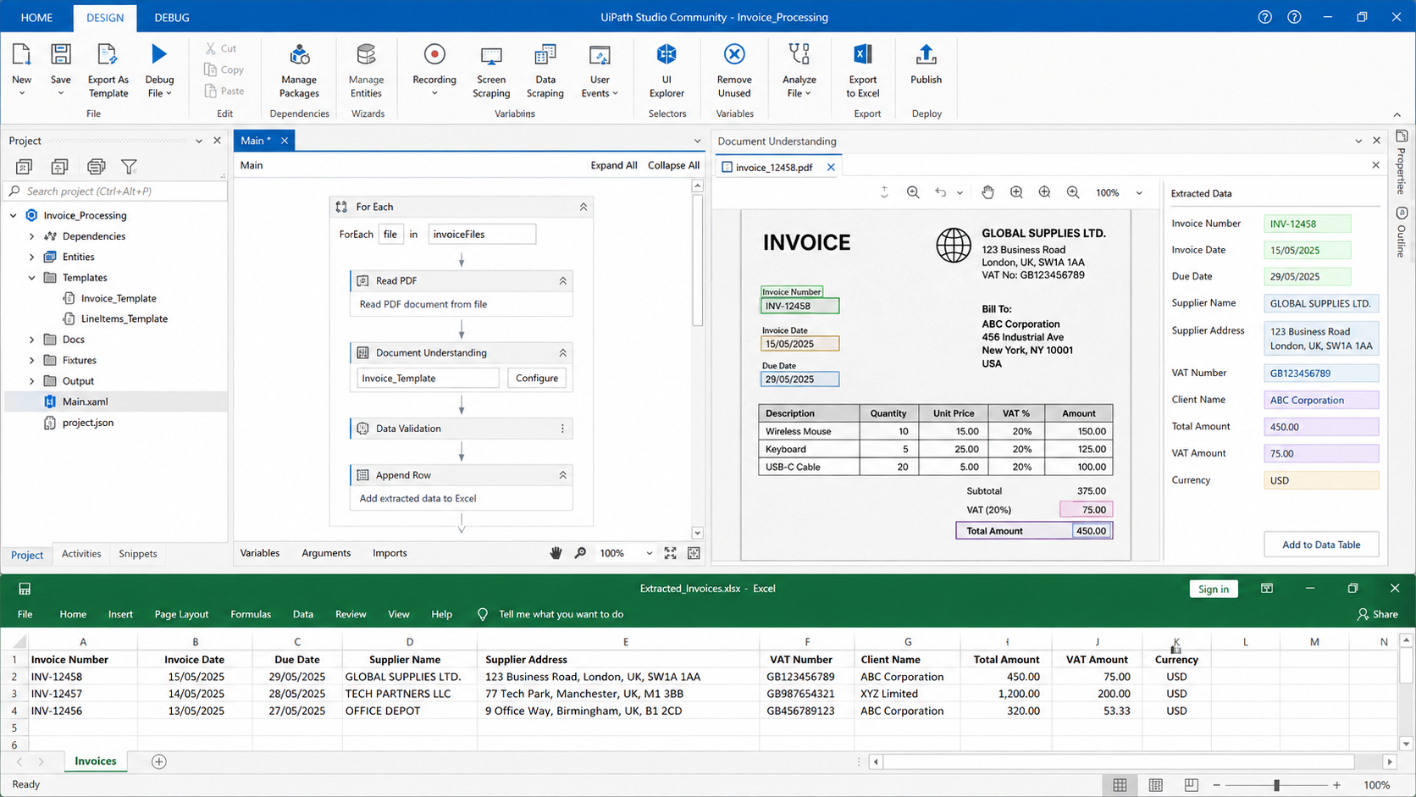This screenshot has width=1416, height=797.
Task: Click Expand All link
Action: click(x=614, y=165)
